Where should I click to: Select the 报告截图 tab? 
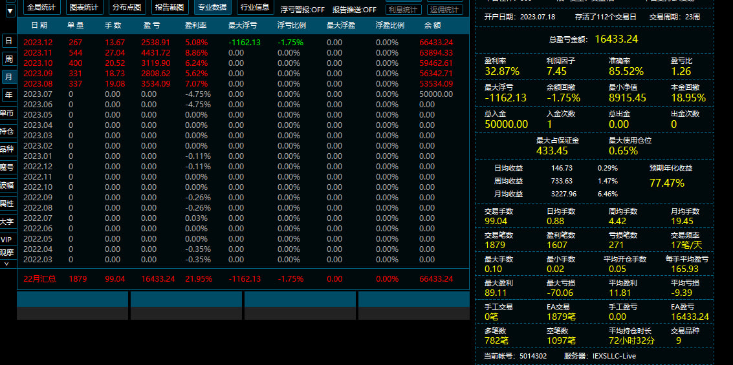point(170,7)
